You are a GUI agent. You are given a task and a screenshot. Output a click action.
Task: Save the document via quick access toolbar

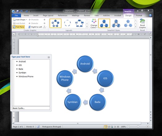pyautogui.click(x=17, y=11)
